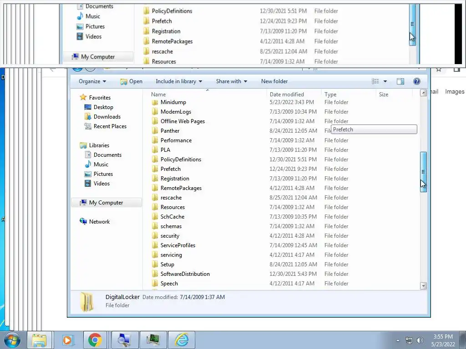This screenshot has height=349, width=466.
Task: Open the Documents library
Action: [x=103, y=155]
